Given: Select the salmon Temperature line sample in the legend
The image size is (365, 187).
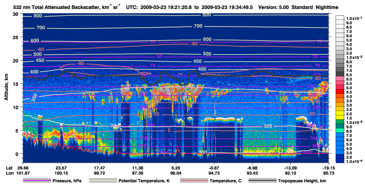Looking at the screenshot, I should [x=194, y=181].
